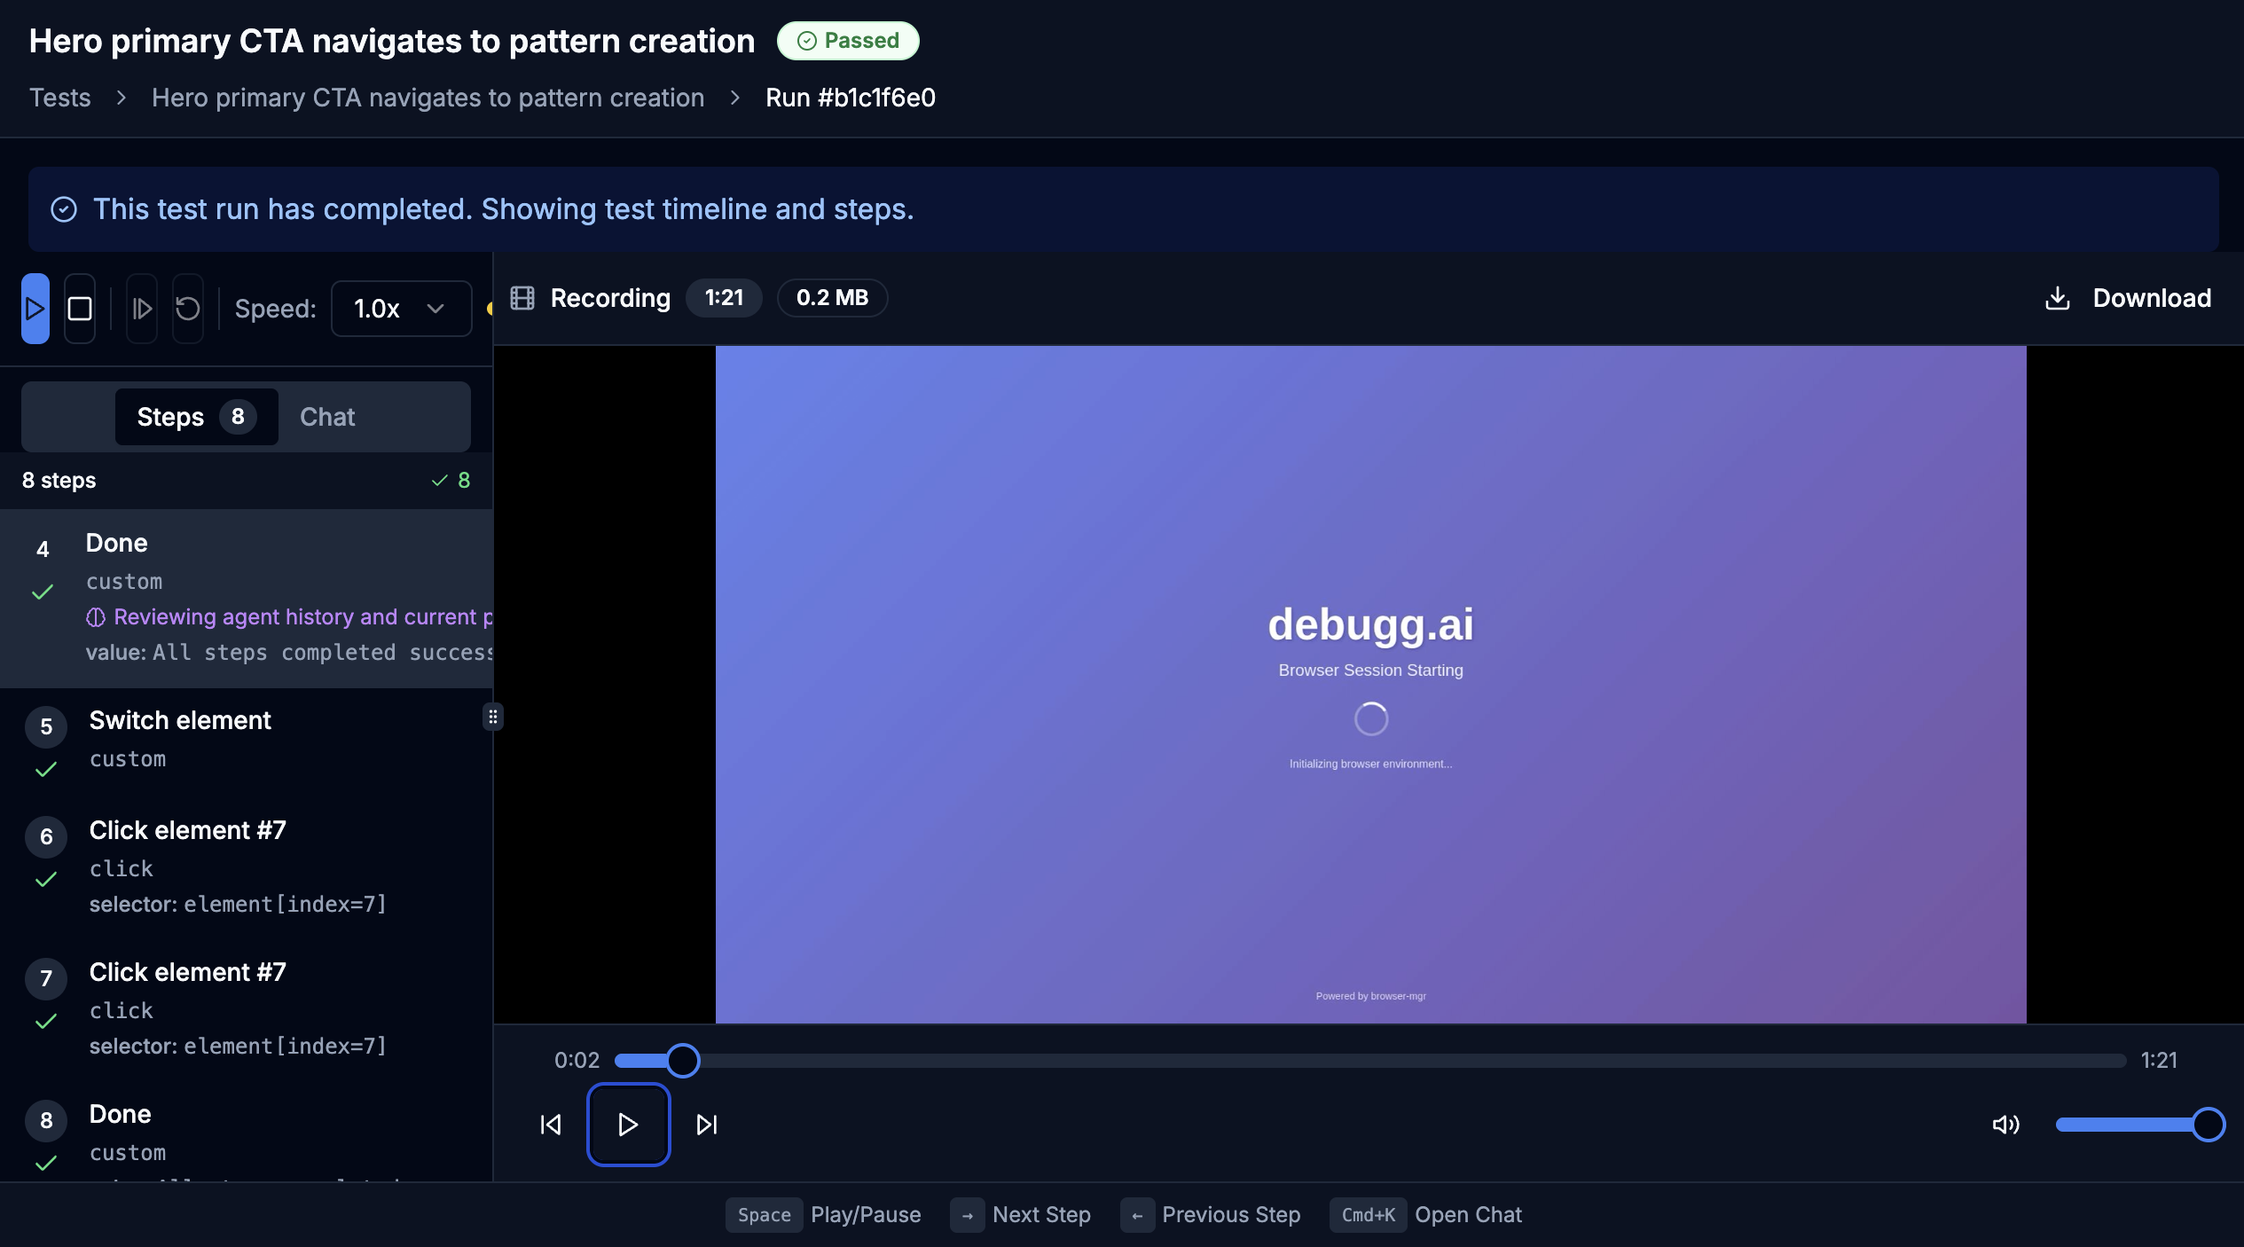Screen dimensions: 2244x1247
Task: Open Hero primary CTA breadcrumb link
Action: pyautogui.click(x=428, y=98)
